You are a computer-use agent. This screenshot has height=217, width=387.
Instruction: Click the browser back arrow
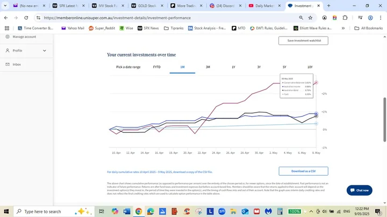pos(6,18)
